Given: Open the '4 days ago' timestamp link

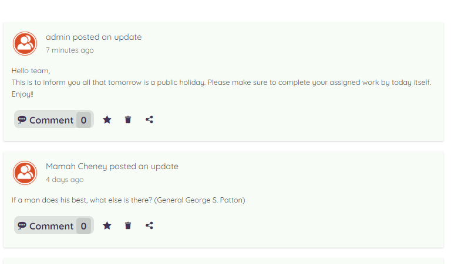Looking at the screenshot, I should coord(65,180).
